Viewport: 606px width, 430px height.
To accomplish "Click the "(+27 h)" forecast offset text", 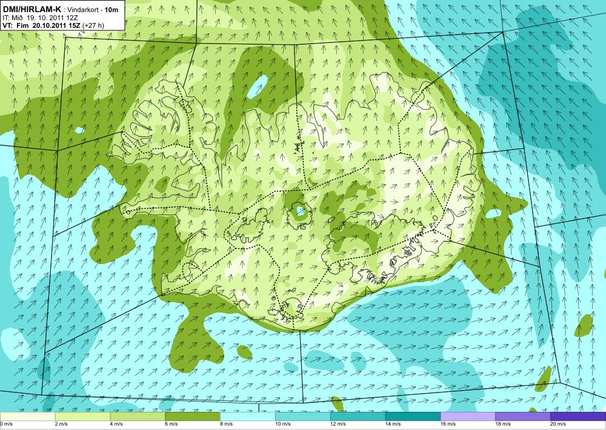I will [93, 25].
